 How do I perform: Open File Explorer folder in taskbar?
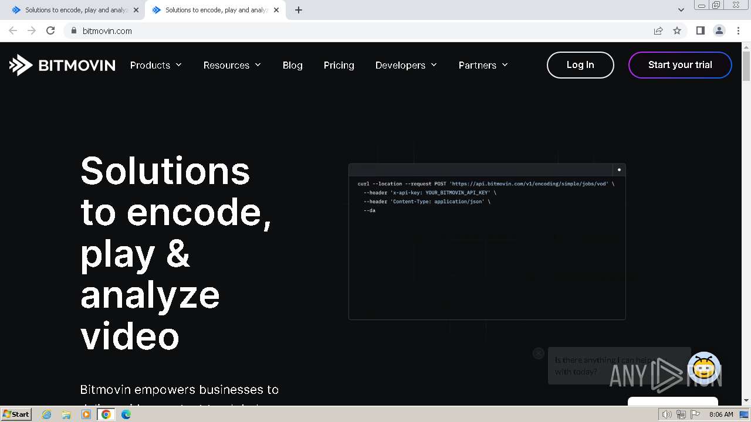click(x=66, y=414)
